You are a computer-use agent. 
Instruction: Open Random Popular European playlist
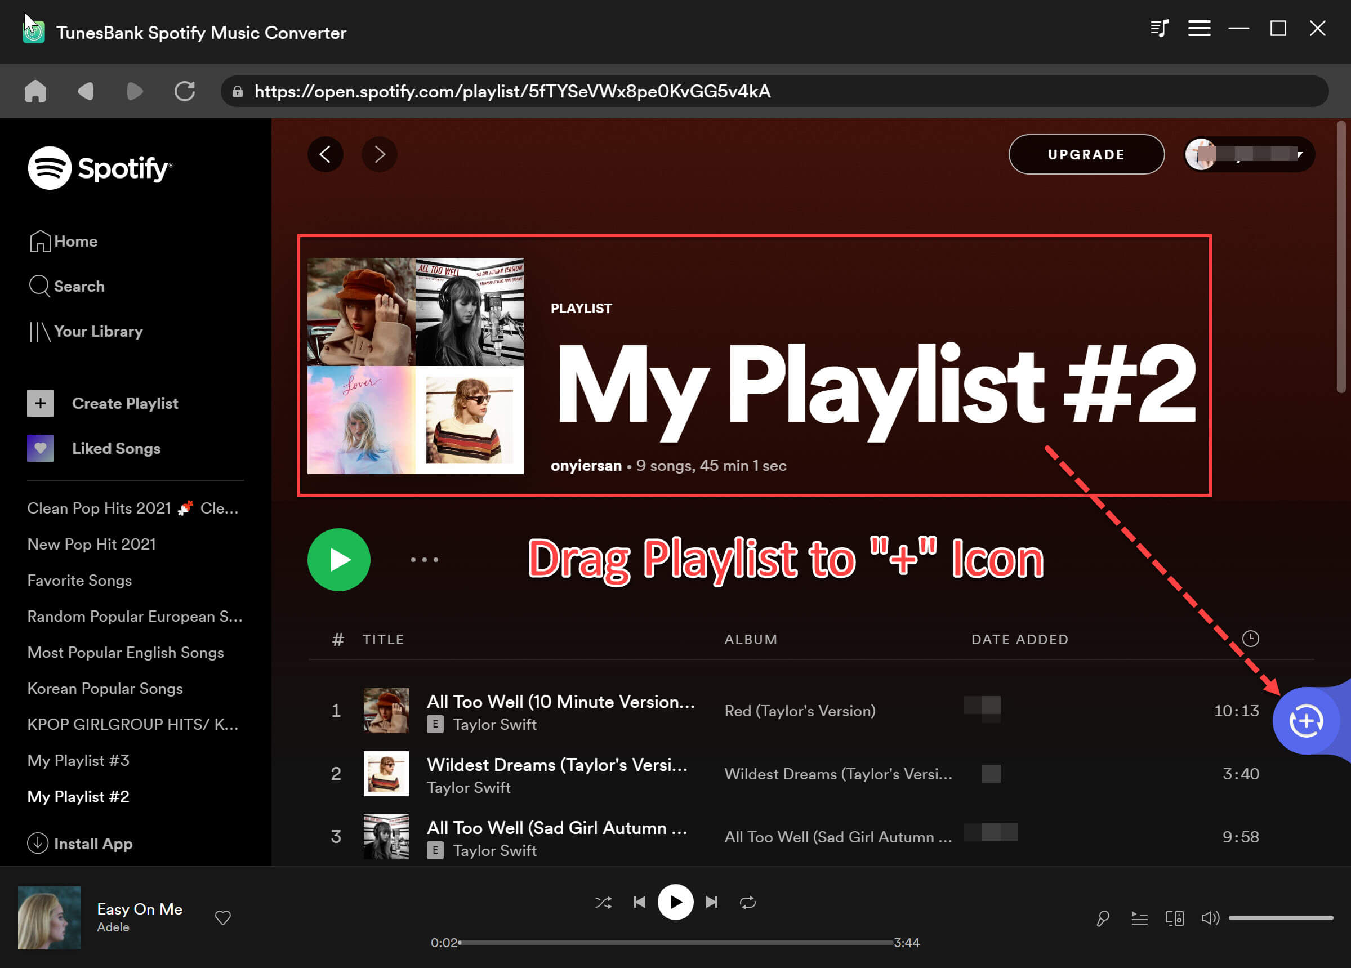135,616
